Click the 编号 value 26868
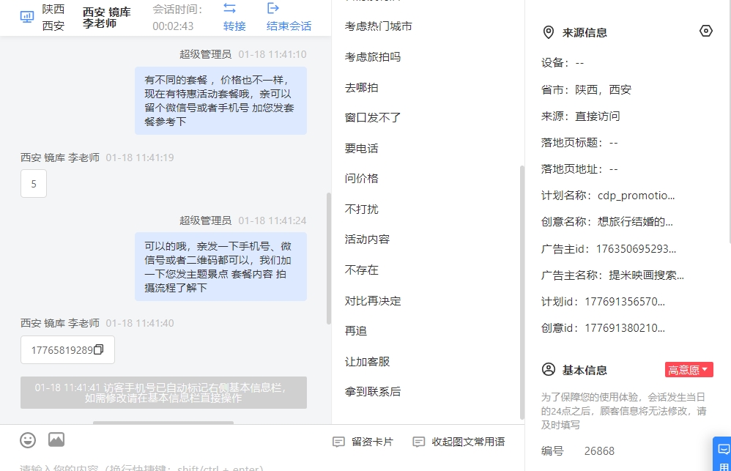The width and height of the screenshot is (731, 471). 599,451
